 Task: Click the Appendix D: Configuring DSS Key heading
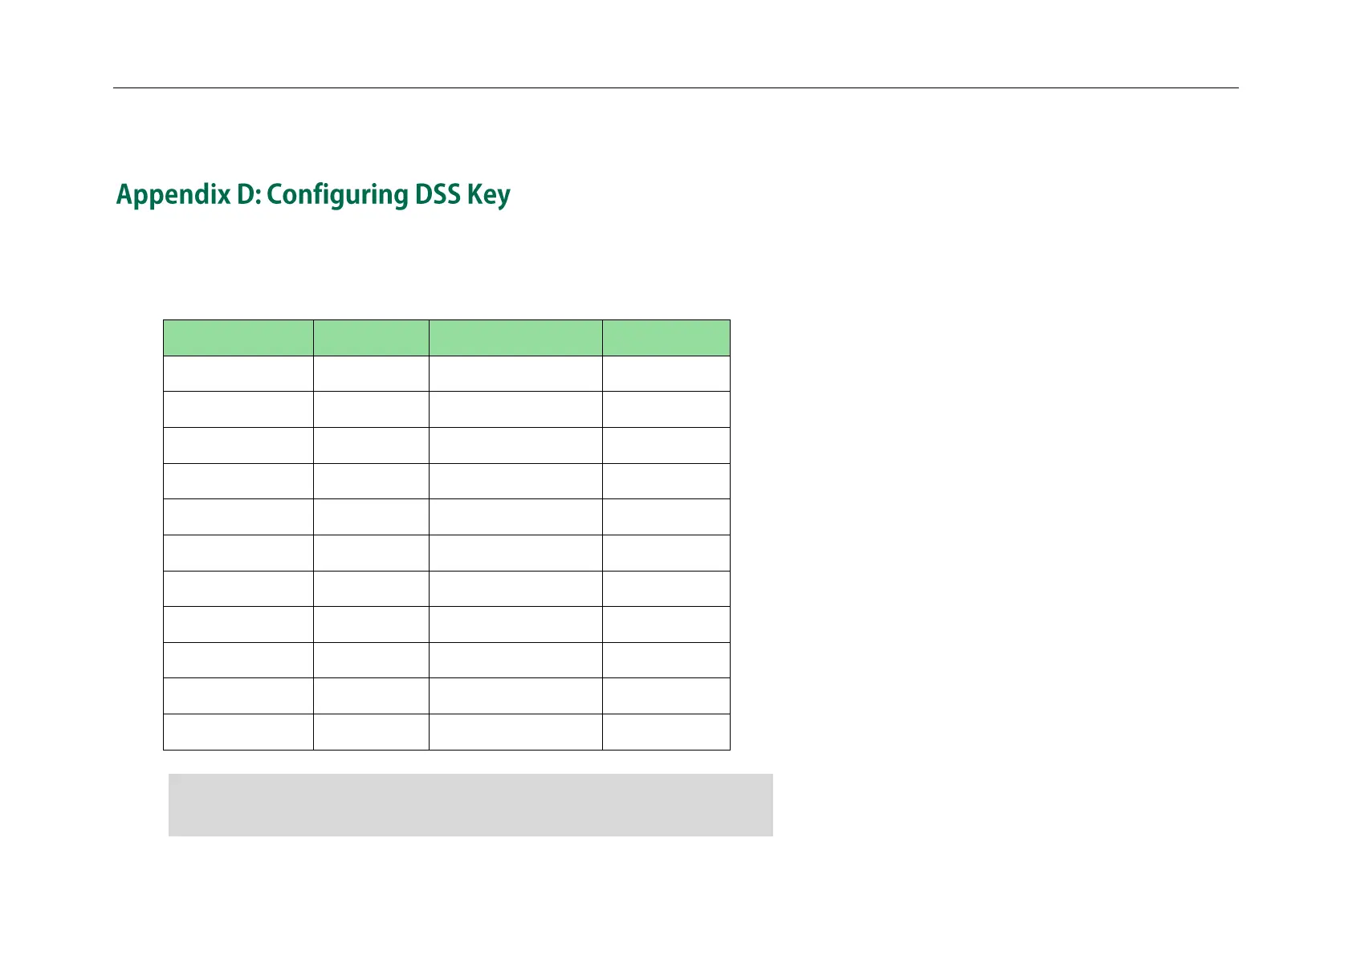[313, 195]
